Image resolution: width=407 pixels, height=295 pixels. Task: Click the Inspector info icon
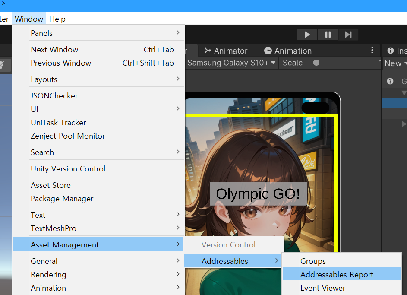(x=391, y=51)
